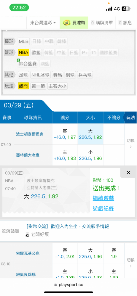
Task: Choose T1 league filter
Action: coord(93,52)
